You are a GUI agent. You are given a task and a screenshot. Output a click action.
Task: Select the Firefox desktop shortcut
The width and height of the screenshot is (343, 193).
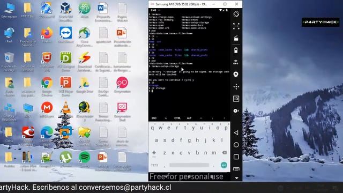[x=47, y=35]
